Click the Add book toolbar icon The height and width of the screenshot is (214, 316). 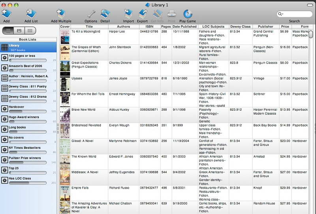click(6, 14)
